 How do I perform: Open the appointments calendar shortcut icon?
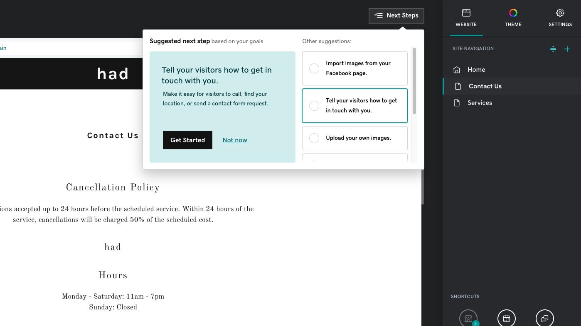point(507,319)
